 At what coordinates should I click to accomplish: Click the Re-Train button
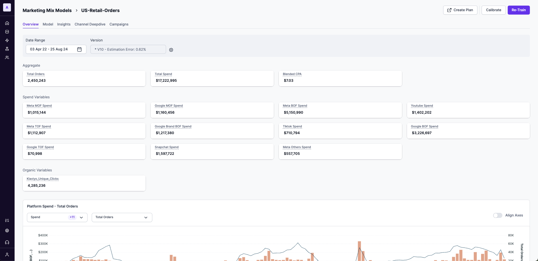(x=519, y=10)
